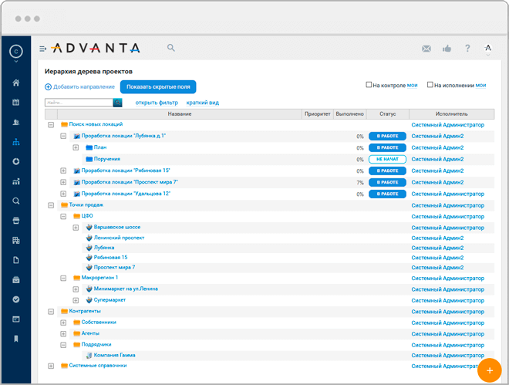Screen dimensions: 509x385
Task: Click 'мои' link next to 'На контроле'
Action: pos(413,85)
